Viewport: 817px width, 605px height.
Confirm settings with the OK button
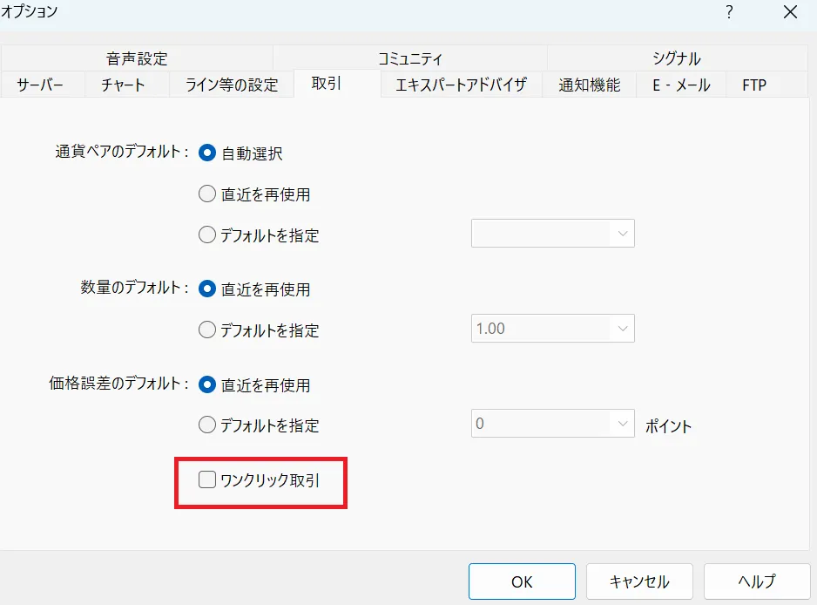point(522,581)
